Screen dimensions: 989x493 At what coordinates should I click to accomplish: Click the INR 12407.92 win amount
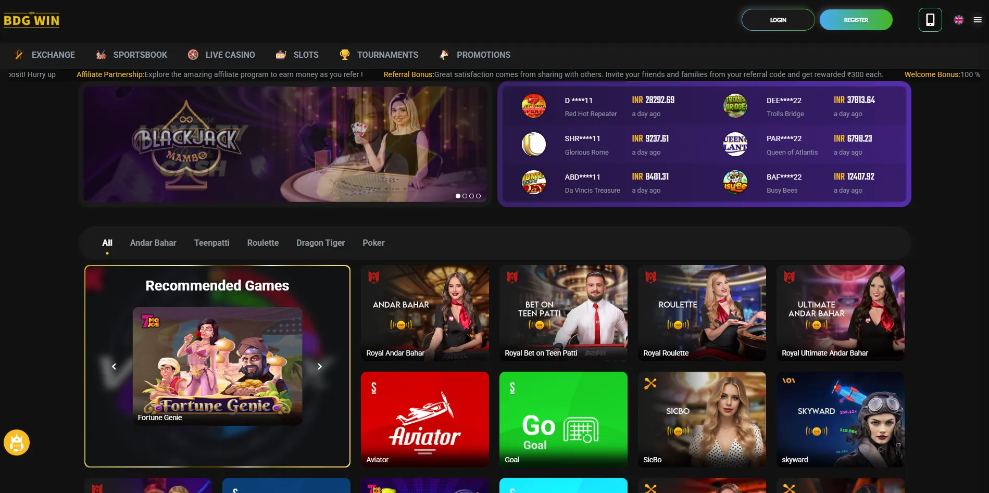854,176
